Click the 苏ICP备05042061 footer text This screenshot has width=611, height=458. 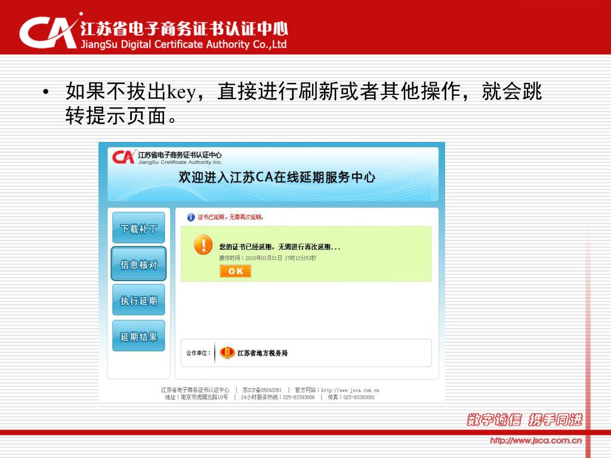pos(262,390)
